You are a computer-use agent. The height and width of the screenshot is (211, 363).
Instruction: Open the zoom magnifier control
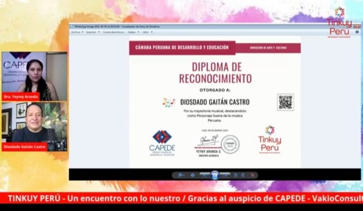[x=180, y=175]
